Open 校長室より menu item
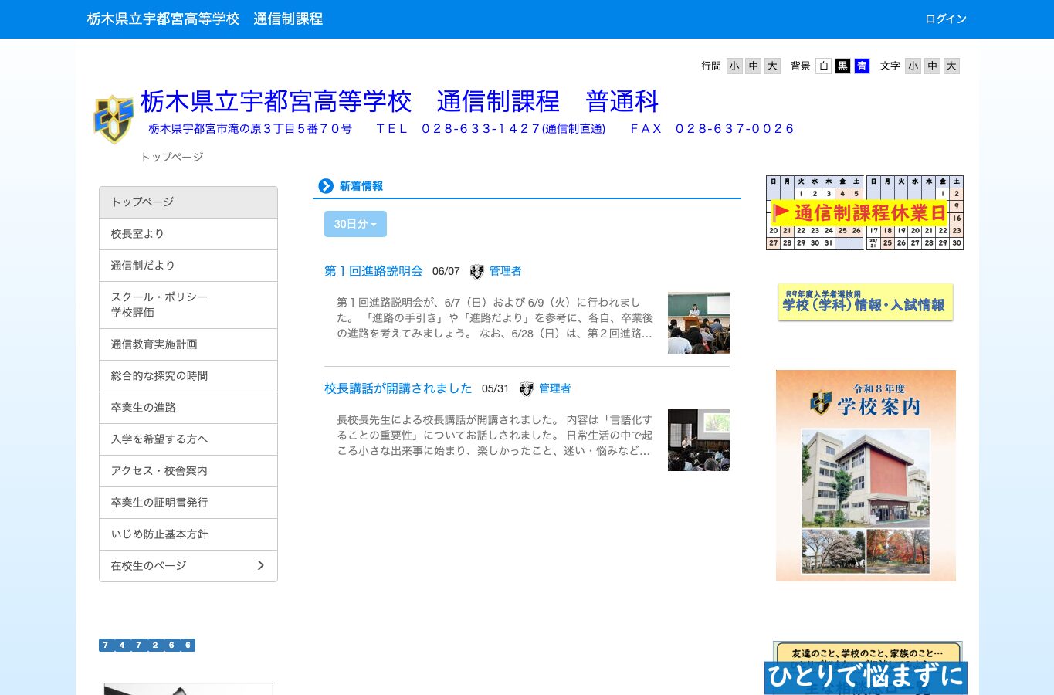 point(188,234)
